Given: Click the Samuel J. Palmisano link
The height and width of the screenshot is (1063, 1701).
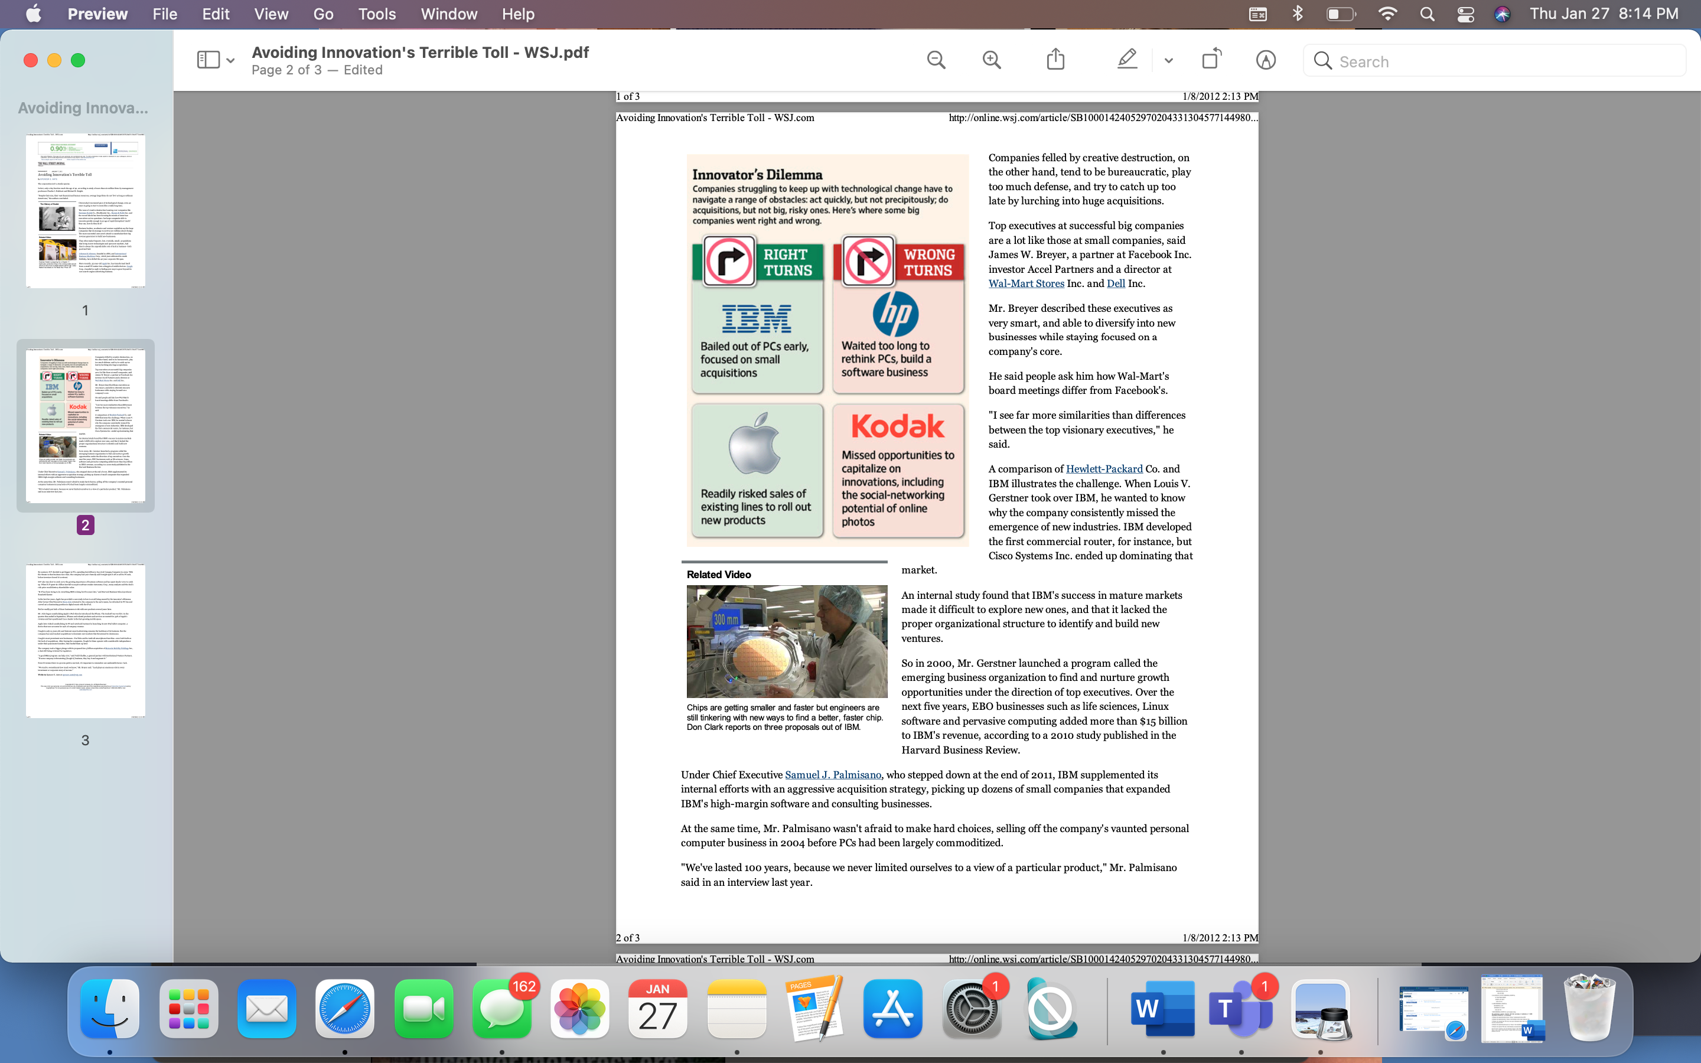Looking at the screenshot, I should 833,775.
